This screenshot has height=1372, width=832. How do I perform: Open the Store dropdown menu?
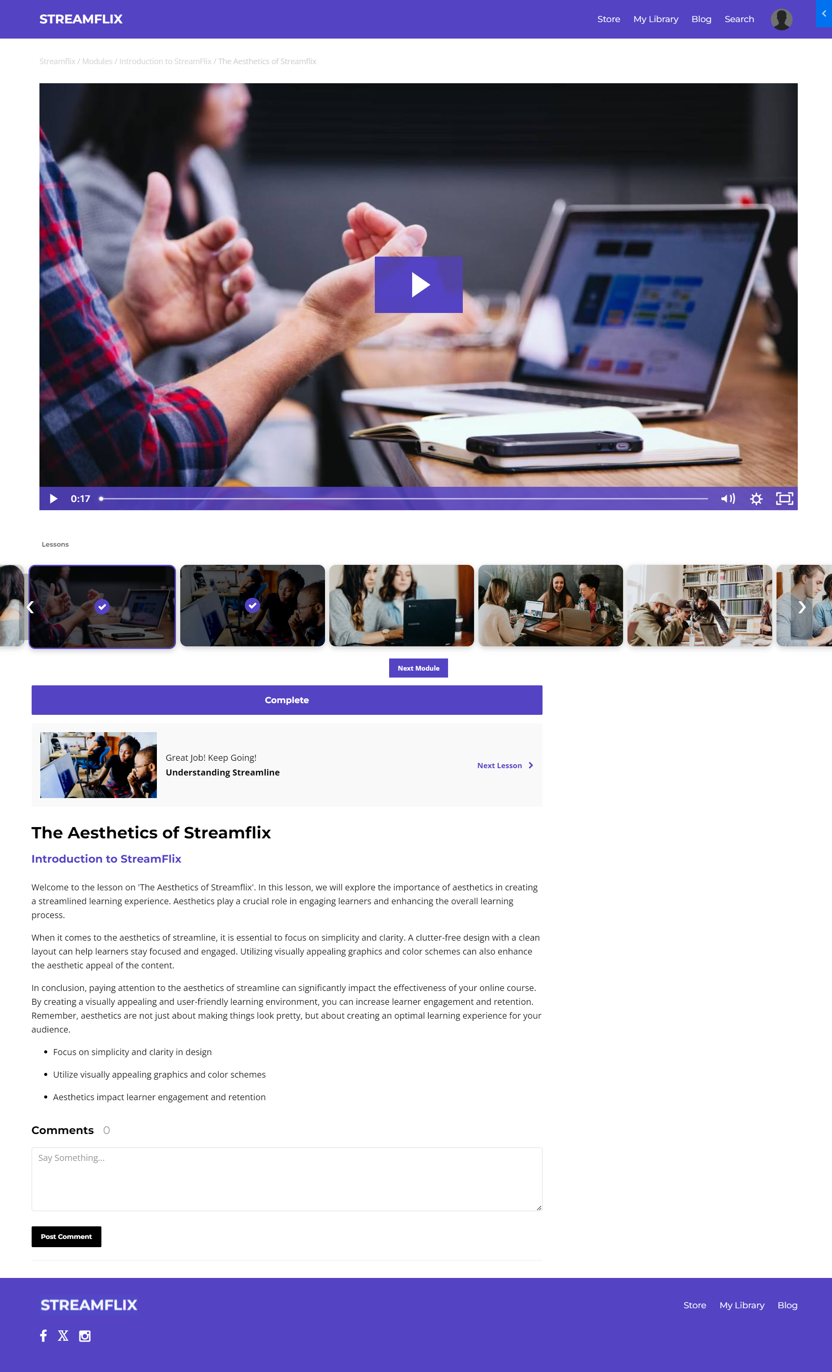click(x=608, y=19)
